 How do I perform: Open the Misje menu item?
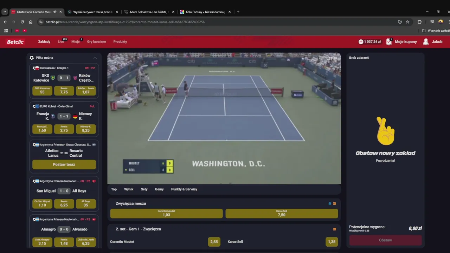click(75, 41)
